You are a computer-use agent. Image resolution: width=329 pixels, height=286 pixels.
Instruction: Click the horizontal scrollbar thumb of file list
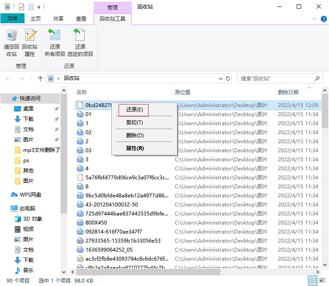click(148, 272)
